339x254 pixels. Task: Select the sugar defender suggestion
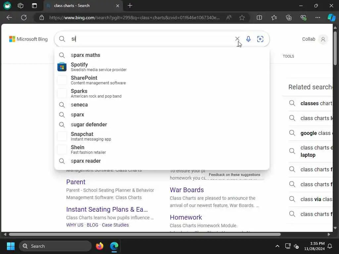click(162, 125)
